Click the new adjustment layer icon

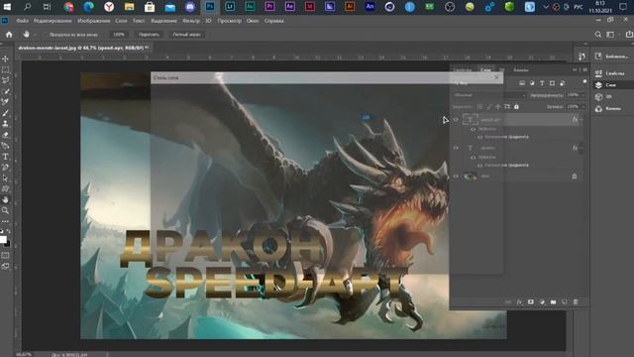pos(542,301)
